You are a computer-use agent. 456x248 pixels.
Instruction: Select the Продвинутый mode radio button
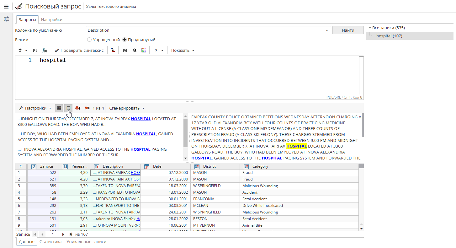coord(125,40)
